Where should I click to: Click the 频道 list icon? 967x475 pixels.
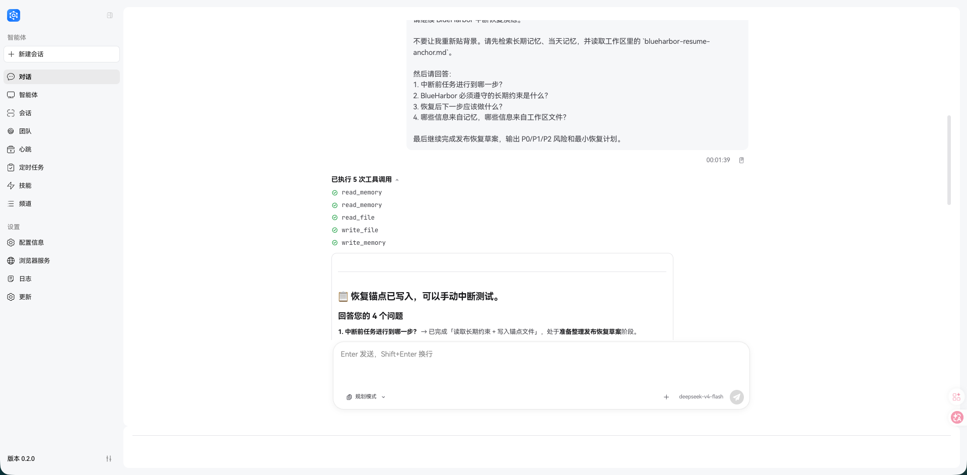point(11,203)
